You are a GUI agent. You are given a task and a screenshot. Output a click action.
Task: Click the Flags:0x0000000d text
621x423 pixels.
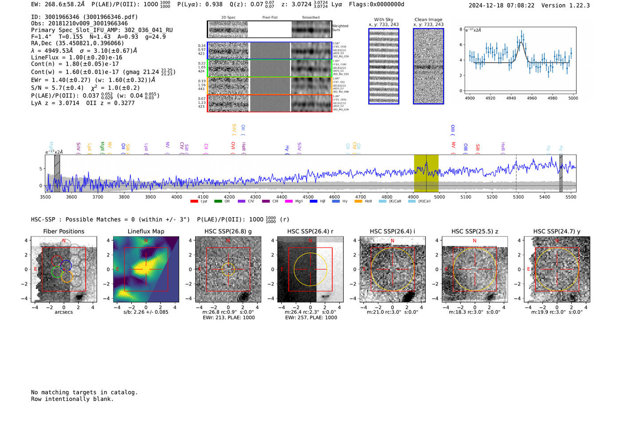[x=377, y=4]
